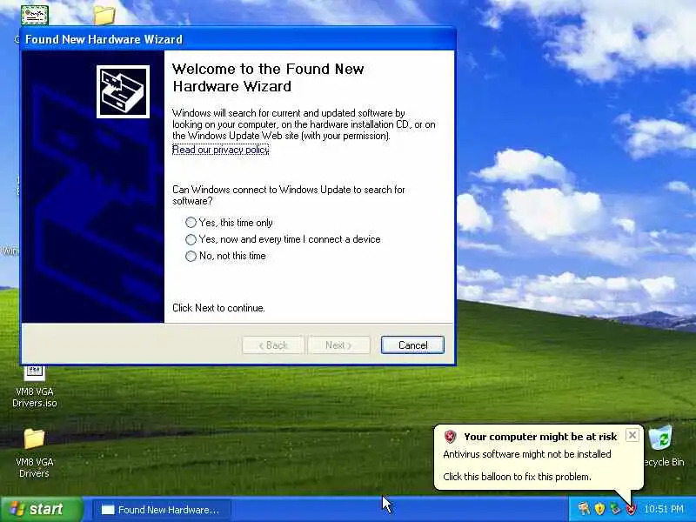Select "Yes, this time only" radio option
Screen dimensions: 696x522
pos(229,223)
